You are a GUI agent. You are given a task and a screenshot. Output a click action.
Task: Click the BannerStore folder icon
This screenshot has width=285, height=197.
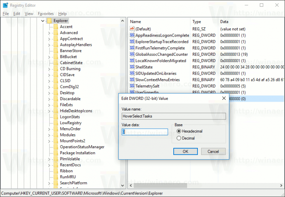[56, 51]
